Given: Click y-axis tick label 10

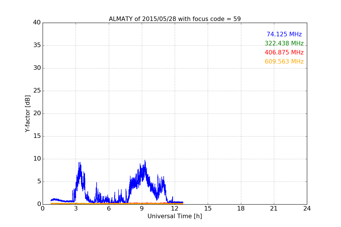Looking at the screenshot, I should 37,159.
